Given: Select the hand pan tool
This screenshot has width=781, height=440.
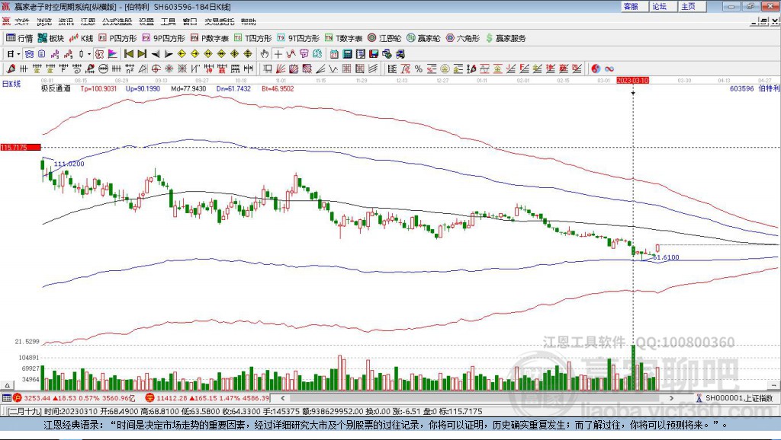Looking at the screenshot, I should click(x=265, y=54).
